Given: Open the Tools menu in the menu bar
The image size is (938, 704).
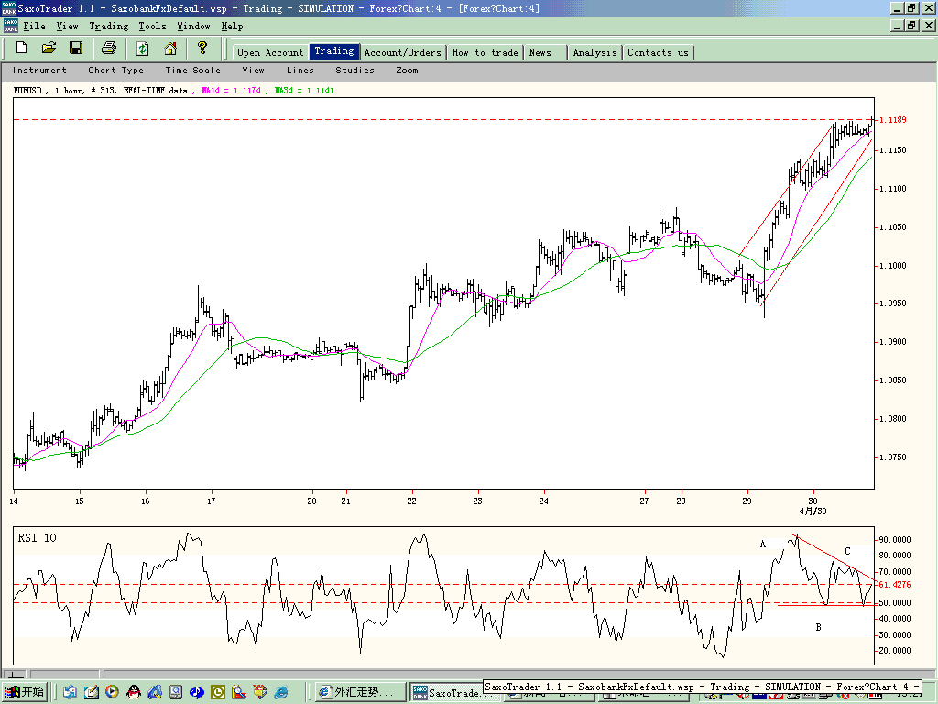Looking at the screenshot, I should [x=153, y=27].
